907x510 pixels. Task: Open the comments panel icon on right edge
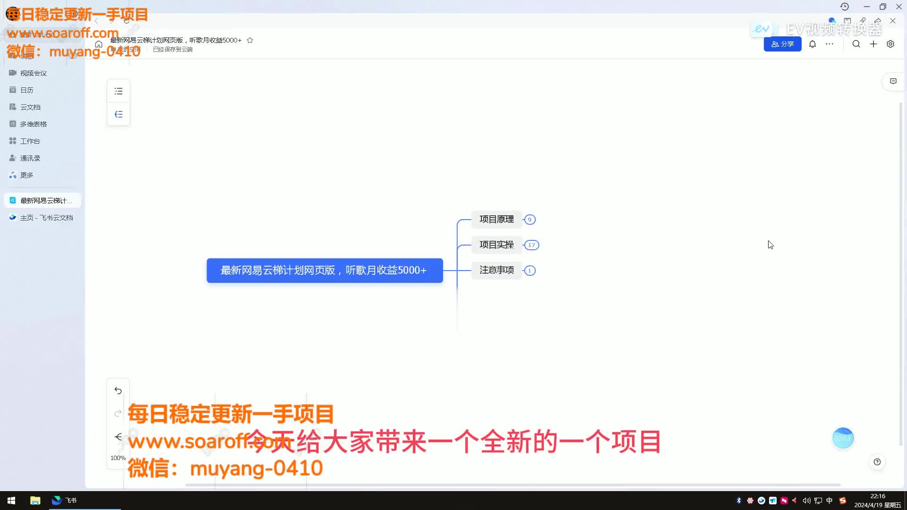pyautogui.click(x=893, y=81)
